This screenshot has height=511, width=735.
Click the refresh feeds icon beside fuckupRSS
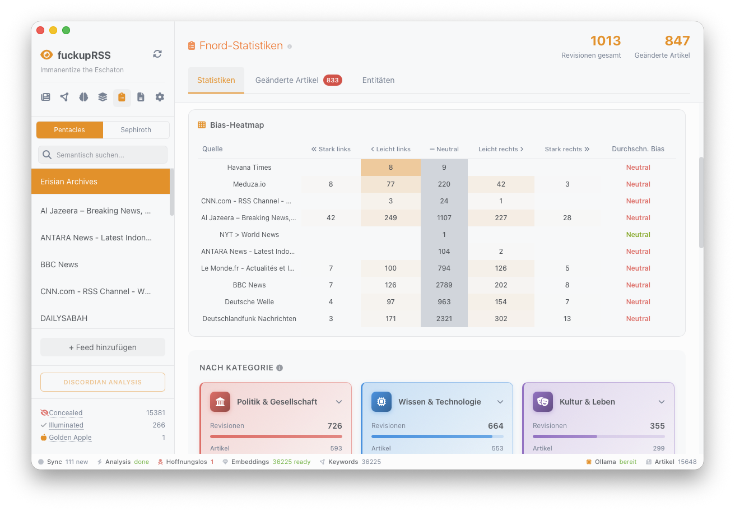pyautogui.click(x=157, y=54)
